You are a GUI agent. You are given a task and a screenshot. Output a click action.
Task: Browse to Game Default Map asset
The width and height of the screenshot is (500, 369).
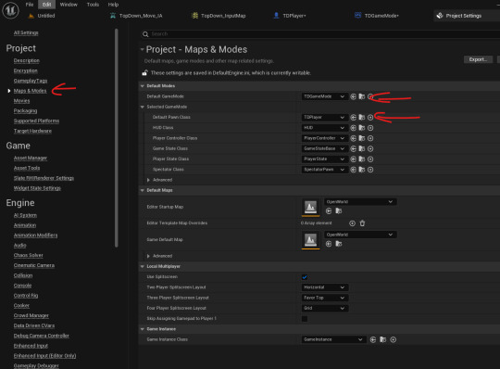(339, 244)
